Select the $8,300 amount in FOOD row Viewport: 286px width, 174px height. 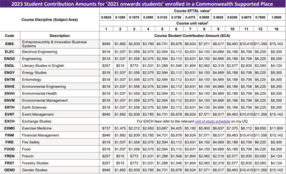[276, 149]
